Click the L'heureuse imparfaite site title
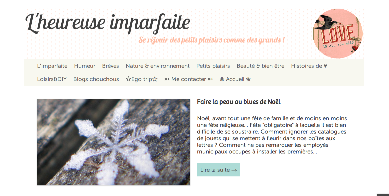Viewport: 389px width, 196px height. 108,23
